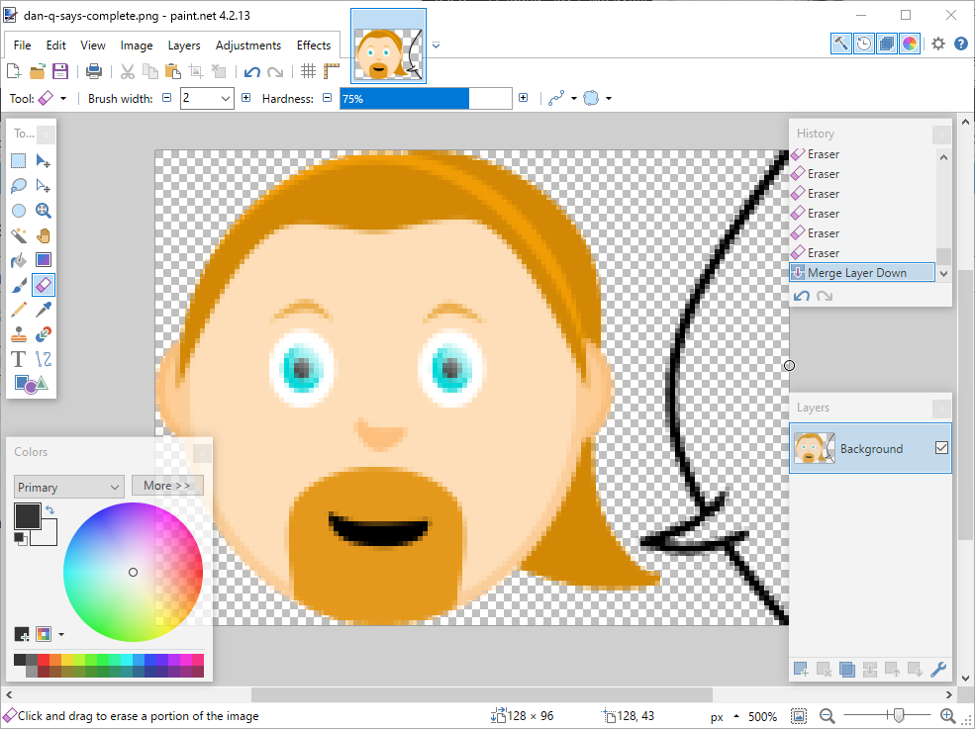Click the Print icon in toolbar

tap(94, 71)
